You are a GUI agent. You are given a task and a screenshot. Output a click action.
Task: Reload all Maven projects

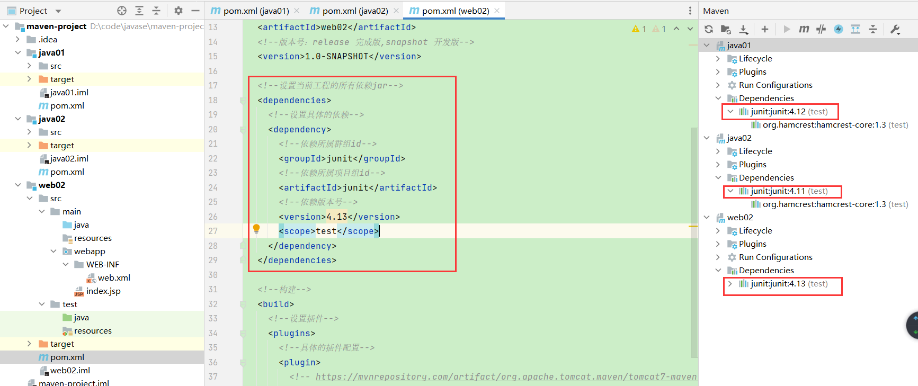[709, 29]
